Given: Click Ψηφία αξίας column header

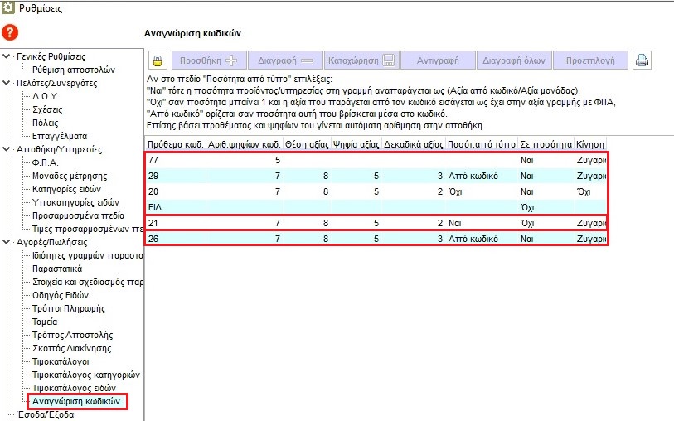Looking at the screenshot, I should click(x=356, y=144).
